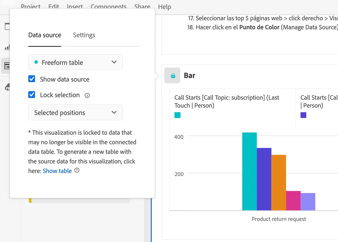This screenshot has width=338, height=242.
Task: Open the Freeform table data source dropdown
Action: [x=75, y=62]
